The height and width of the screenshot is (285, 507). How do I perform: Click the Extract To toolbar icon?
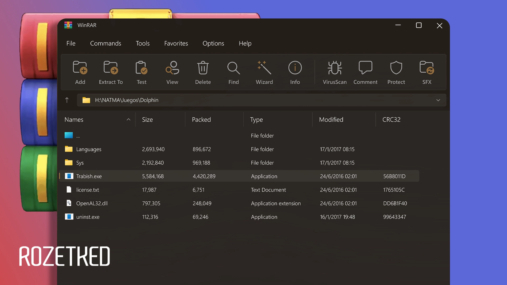[x=111, y=68]
